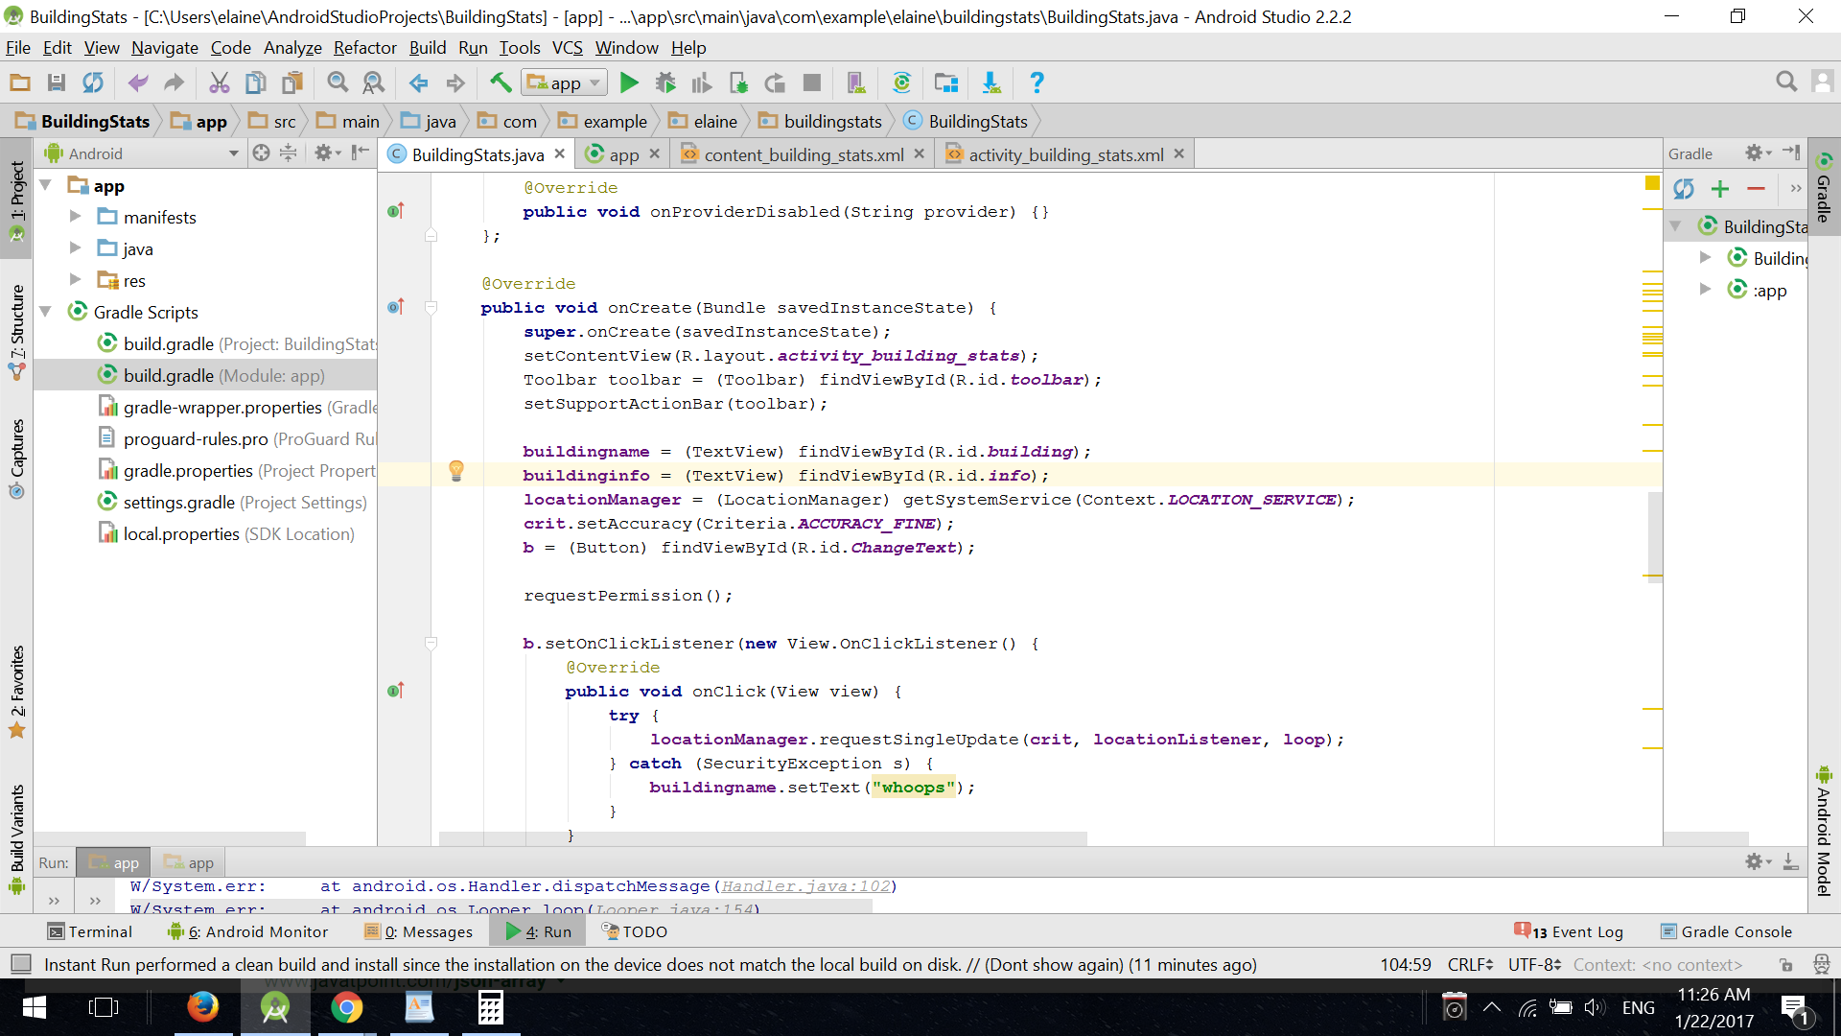This screenshot has width=1841, height=1036.
Task: Click the intention lightbulb in editor gutter
Action: 456,470
